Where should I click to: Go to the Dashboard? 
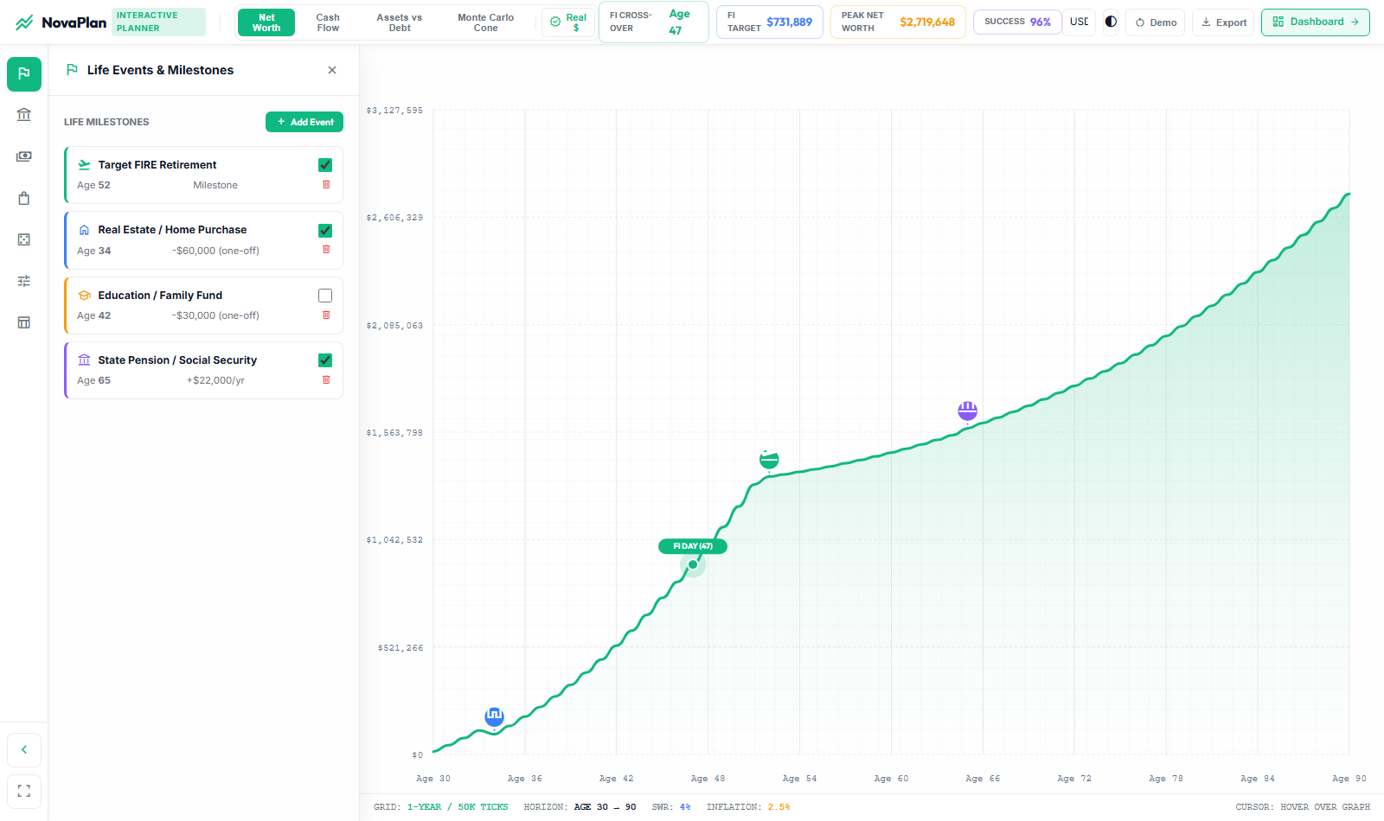point(1316,22)
